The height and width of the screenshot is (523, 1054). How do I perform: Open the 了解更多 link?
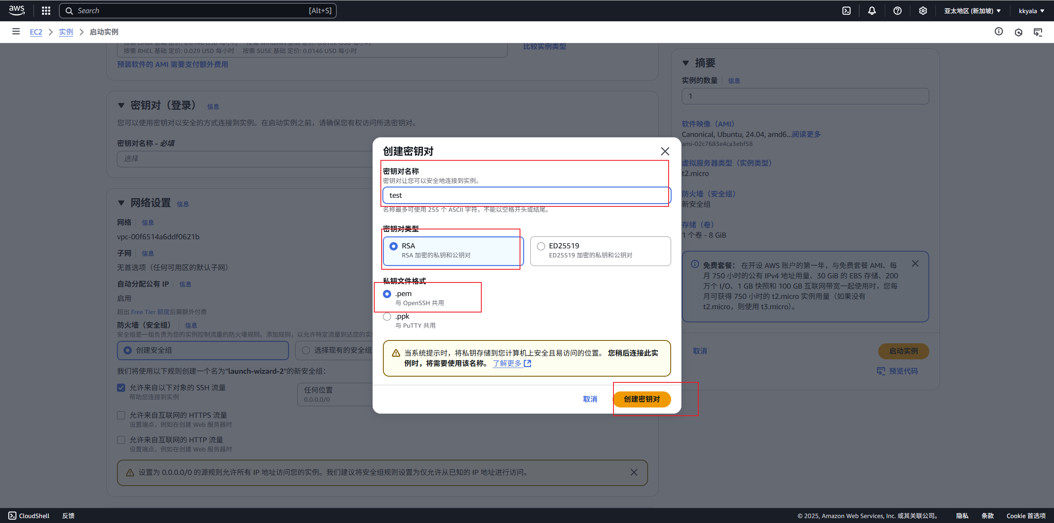click(507, 363)
